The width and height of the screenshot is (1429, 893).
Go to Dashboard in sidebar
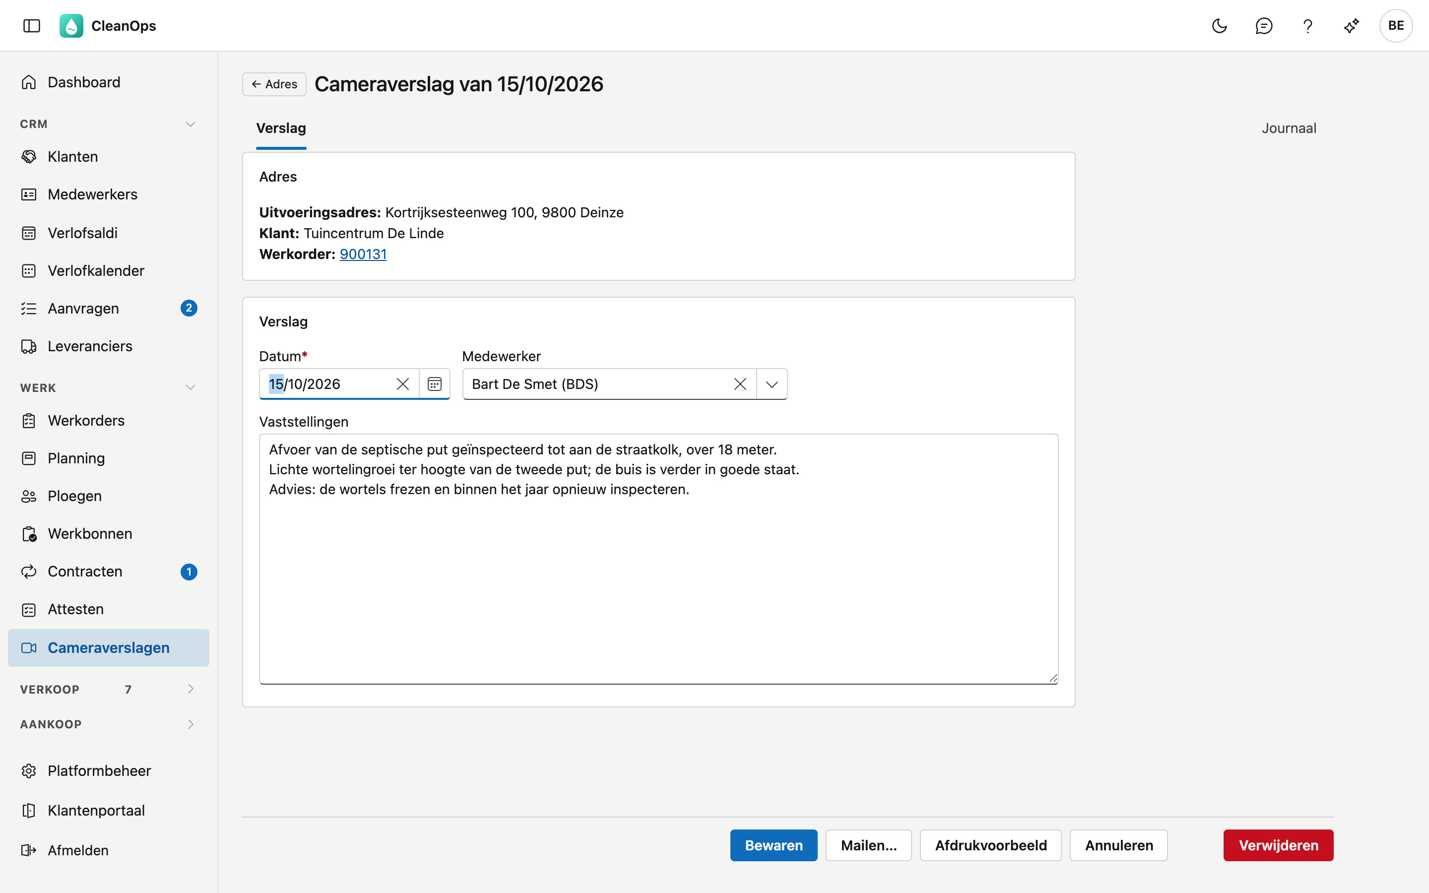(x=109, y=82)
